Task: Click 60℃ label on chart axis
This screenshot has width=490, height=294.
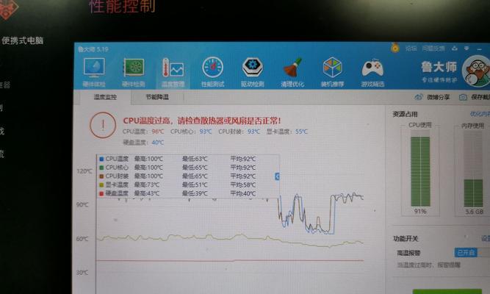Action: click(82, 239)
